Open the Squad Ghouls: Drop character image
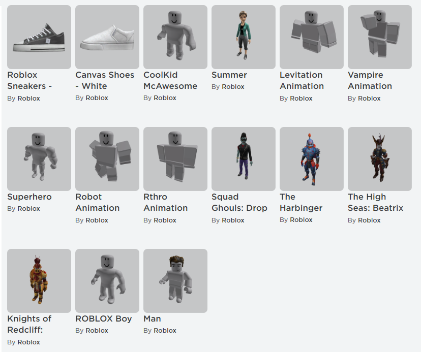 click(244, 159)
